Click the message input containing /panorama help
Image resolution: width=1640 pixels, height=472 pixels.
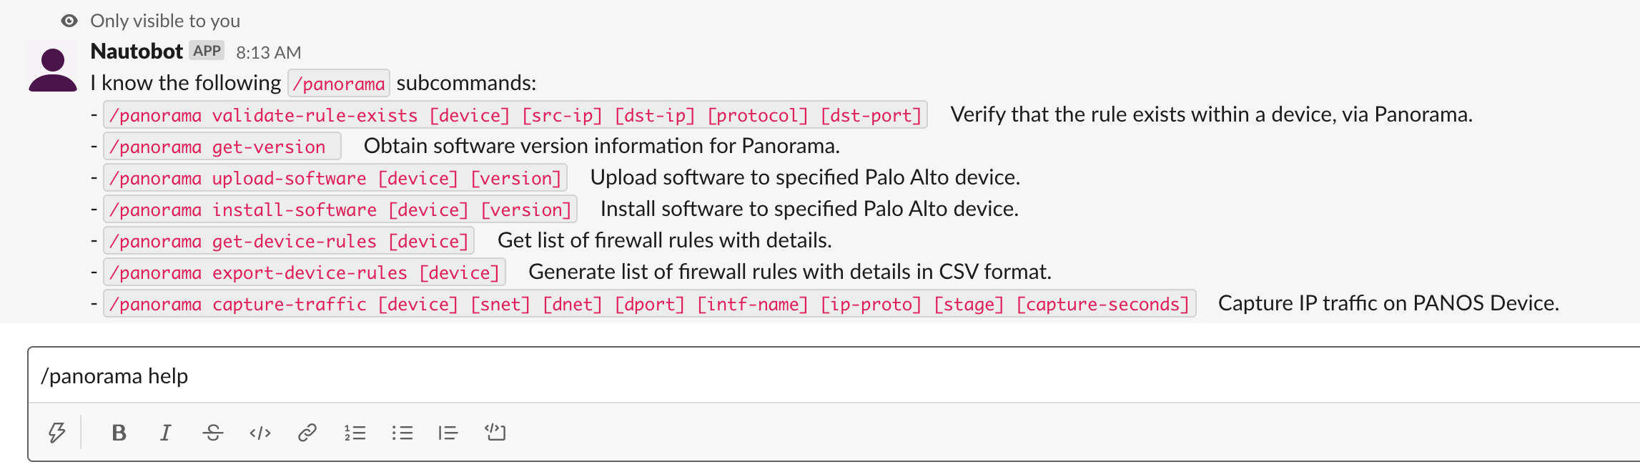click(x=834, y=375)
